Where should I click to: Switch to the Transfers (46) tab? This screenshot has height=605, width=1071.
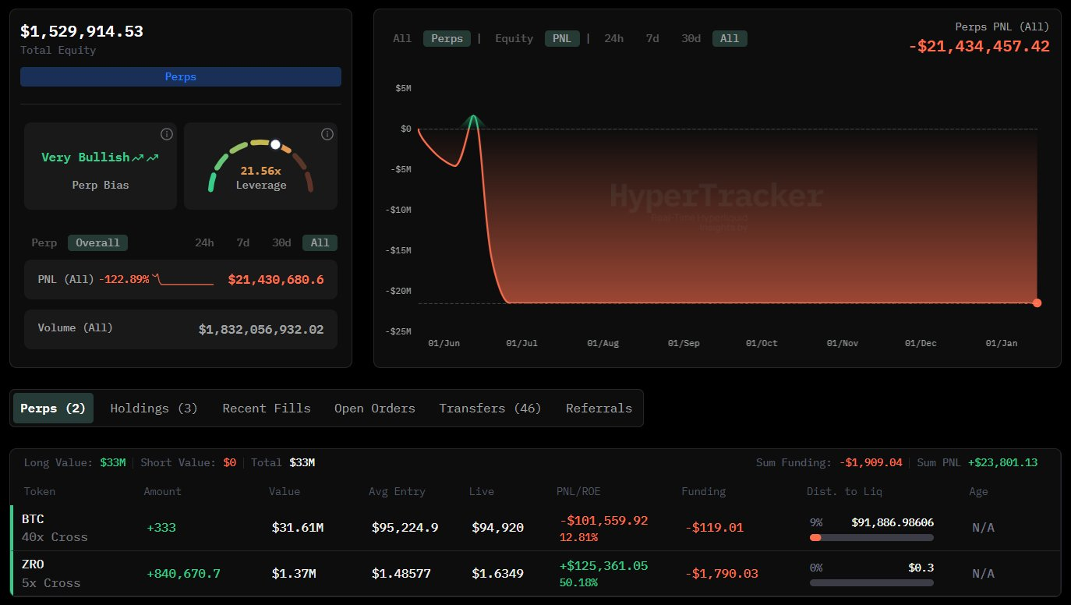490,408
